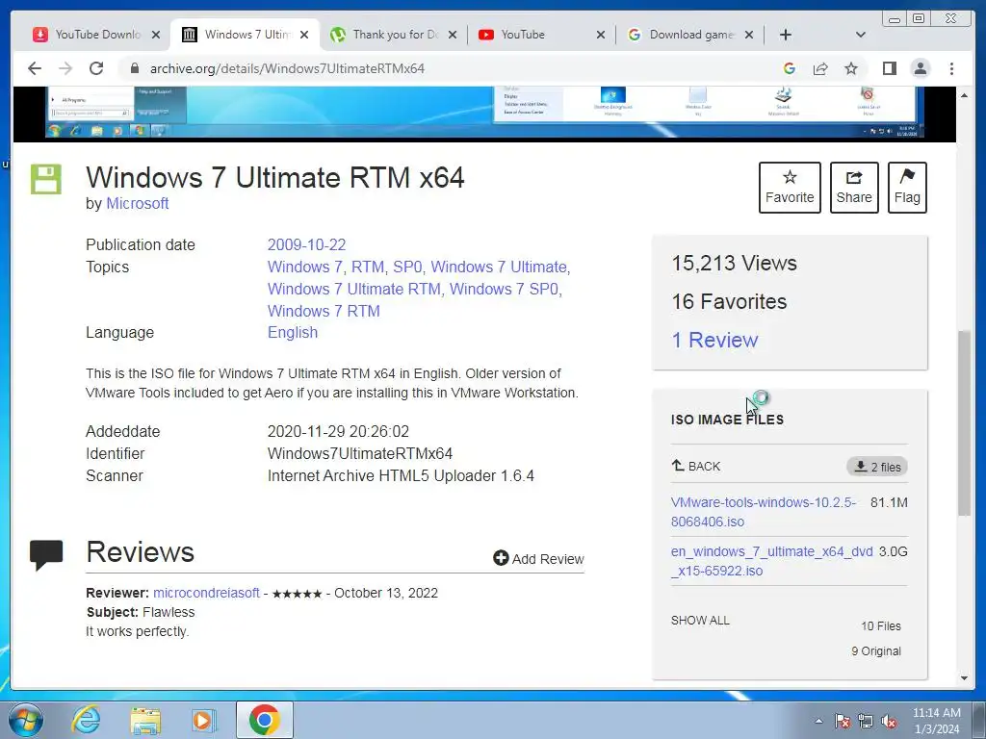Open Windows Media Player from taskbar
986x739 pixels.
(203, 720)
